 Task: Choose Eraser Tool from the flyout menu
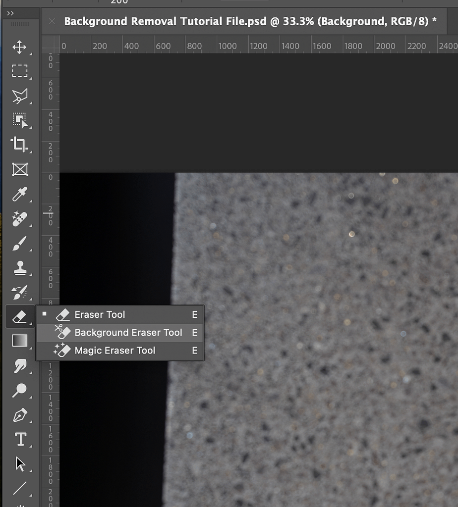coord(100,314)
